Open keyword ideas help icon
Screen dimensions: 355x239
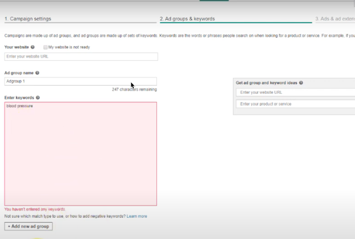(301, 83)
